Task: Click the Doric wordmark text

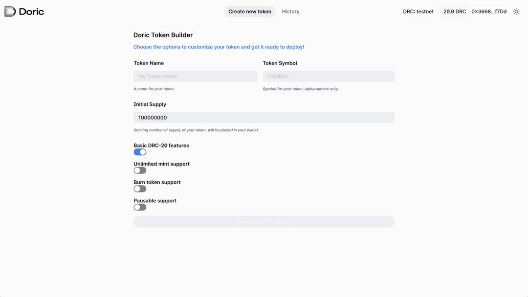Action: click(x=31, y=12)
